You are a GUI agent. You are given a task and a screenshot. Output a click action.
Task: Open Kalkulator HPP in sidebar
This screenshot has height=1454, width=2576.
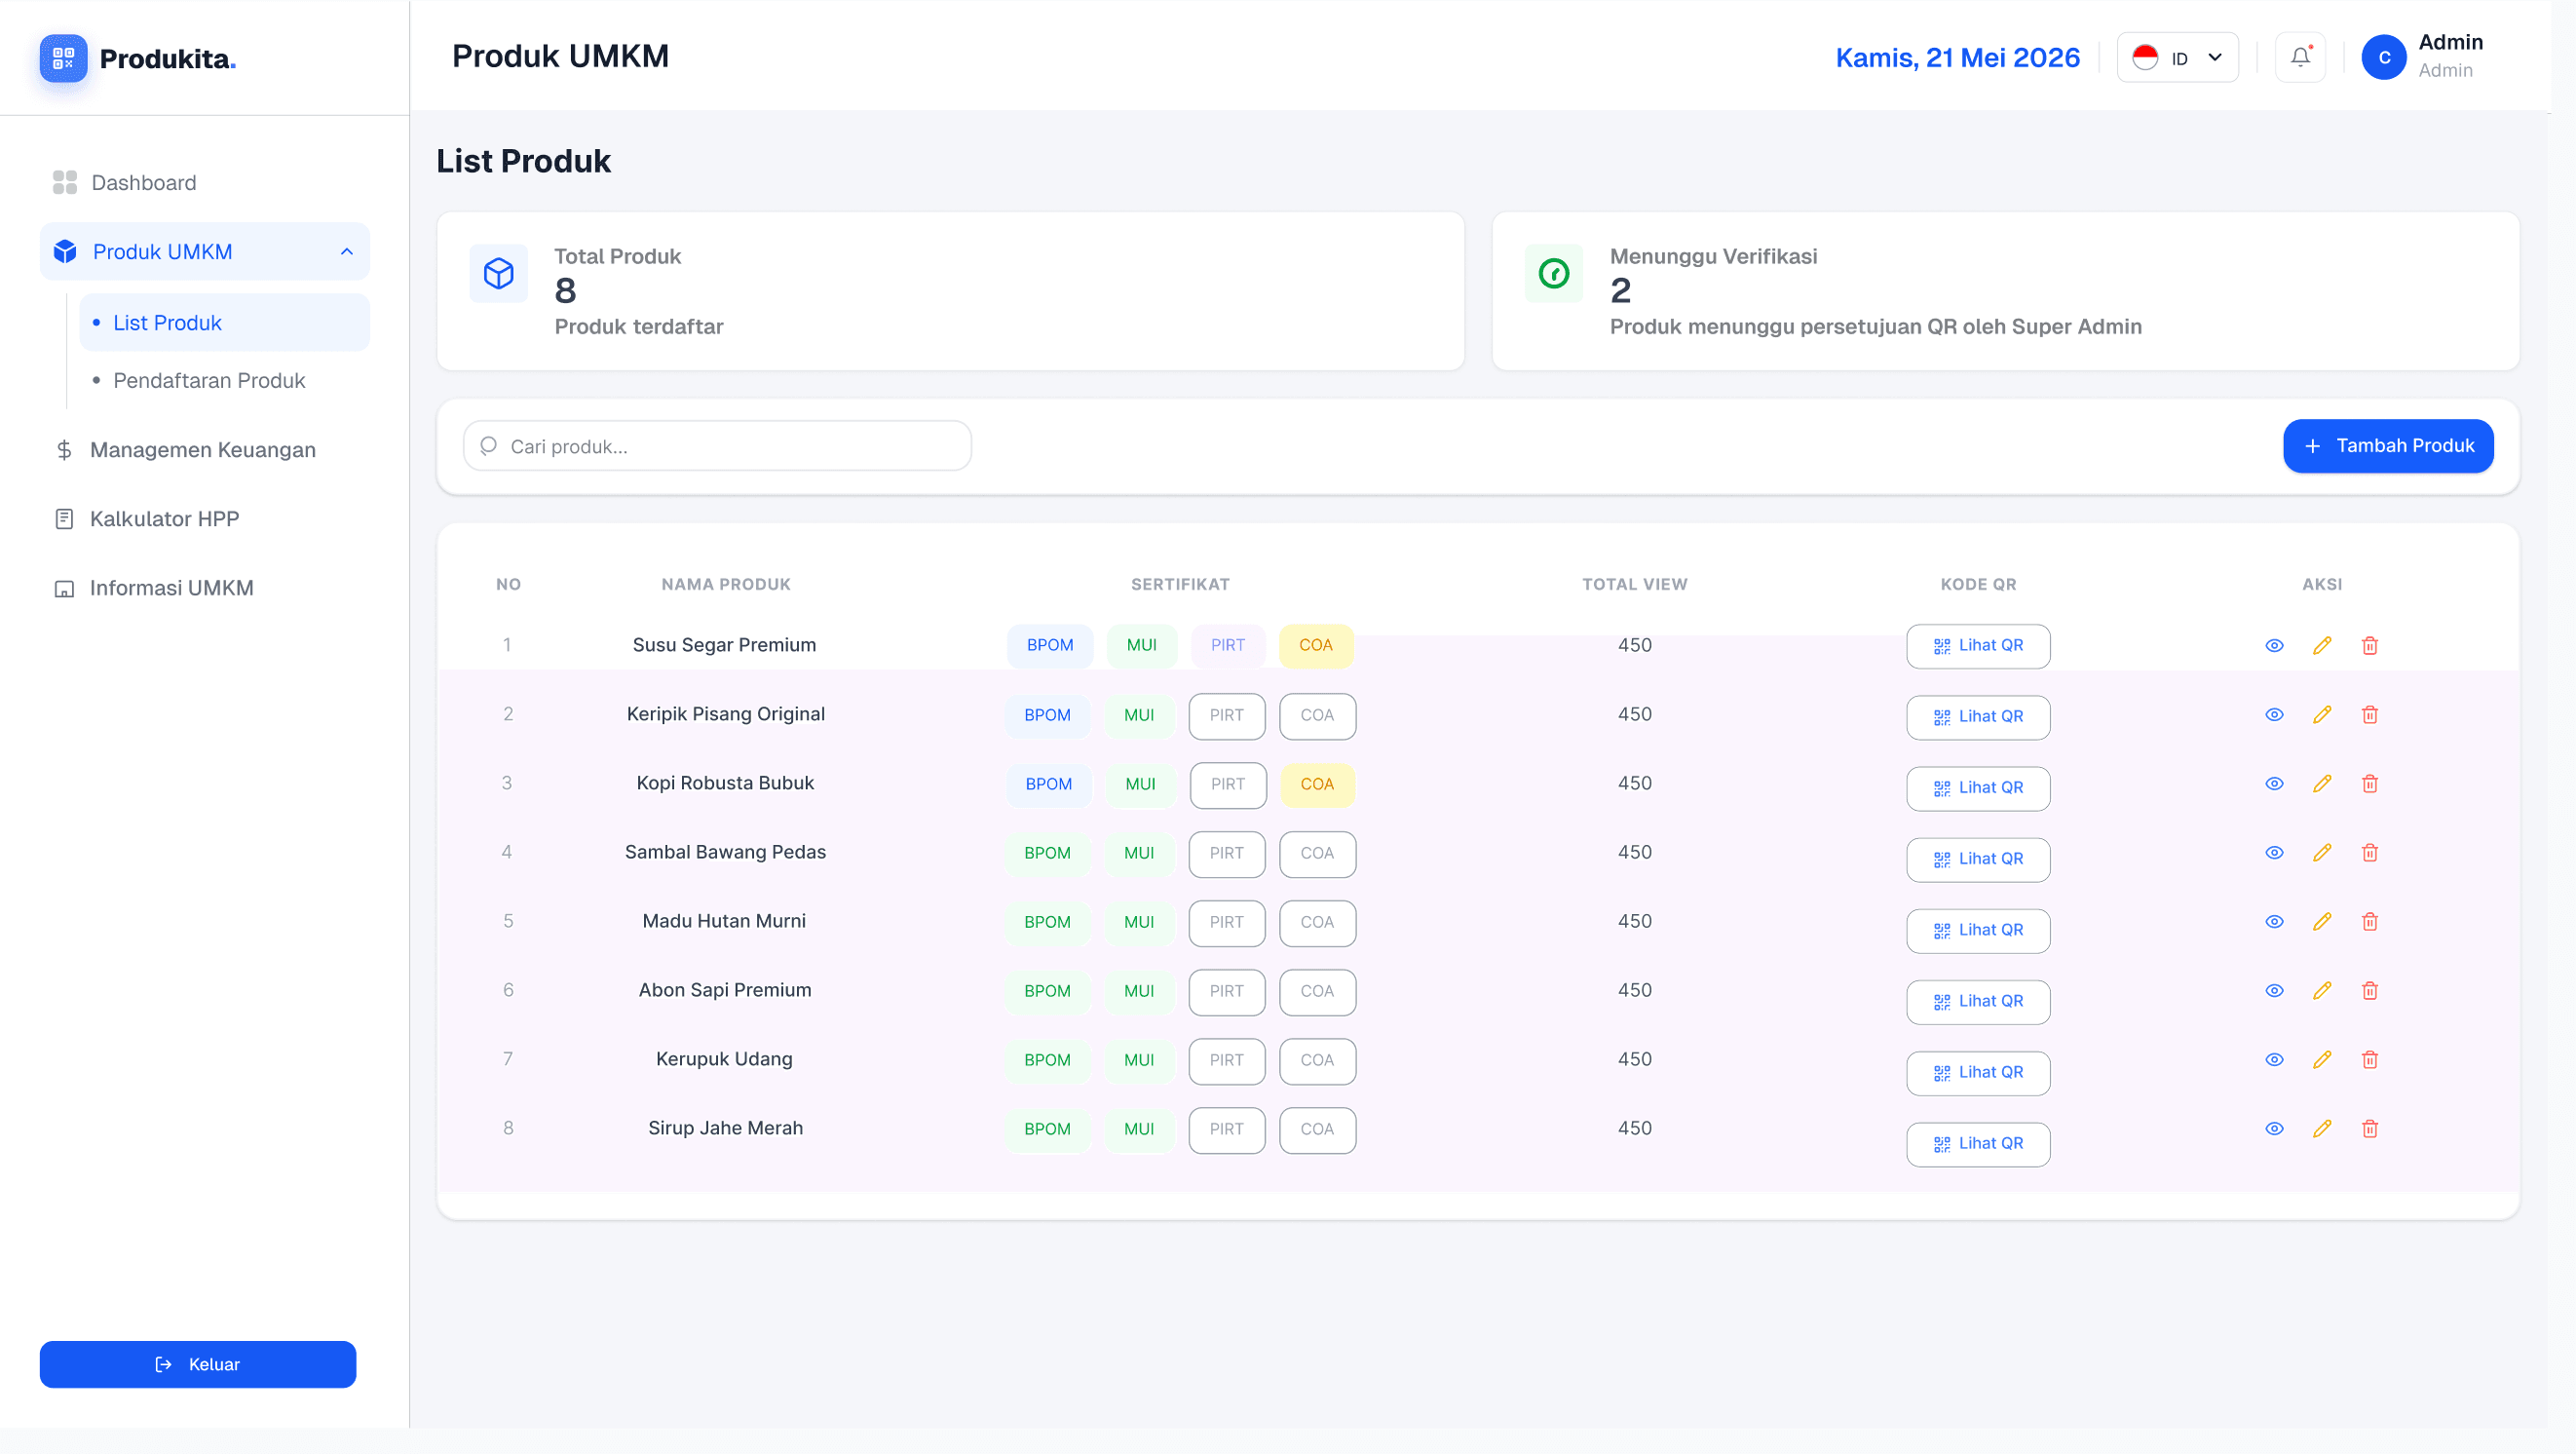[x=164, y=520]
